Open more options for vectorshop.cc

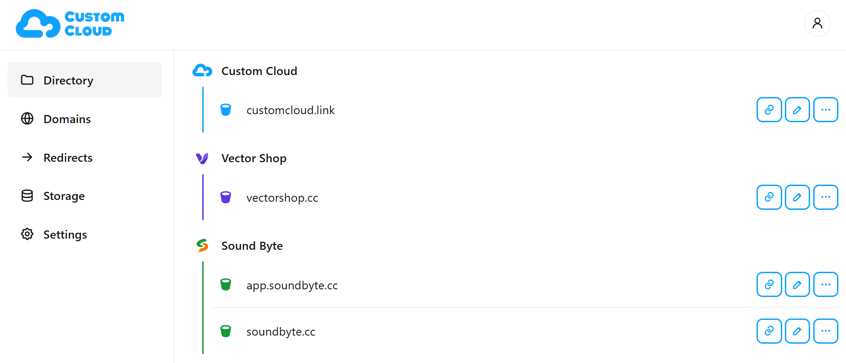click(826, 197)
